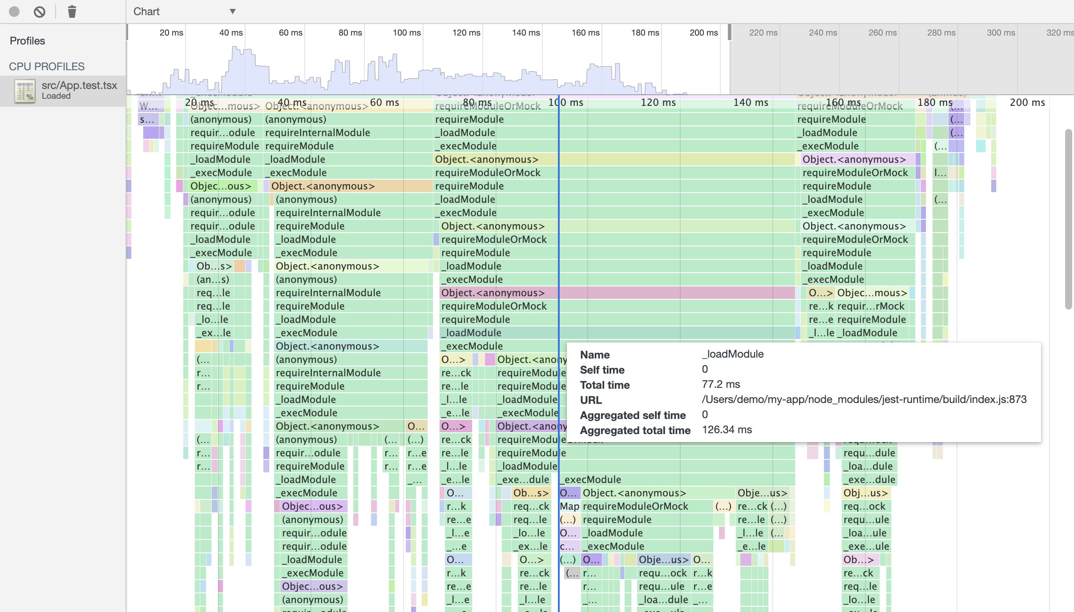Click the s... purple frame below W...
The image size is (1074, 612).
(x=149, y=119)
